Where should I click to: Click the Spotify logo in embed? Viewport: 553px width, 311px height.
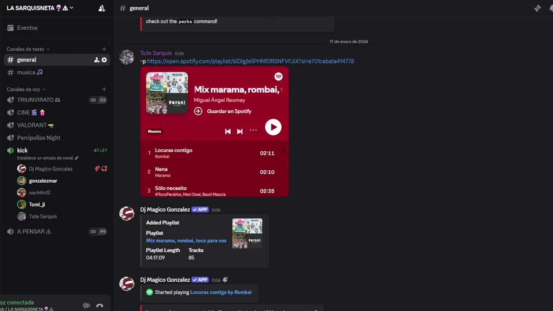279,76
